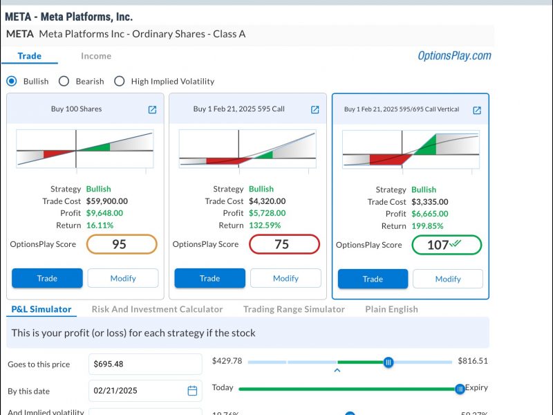Click the stock price slider handle
The width and height of the screenshot is (553, 415).
pyautogui.click(x=388, y=362)
